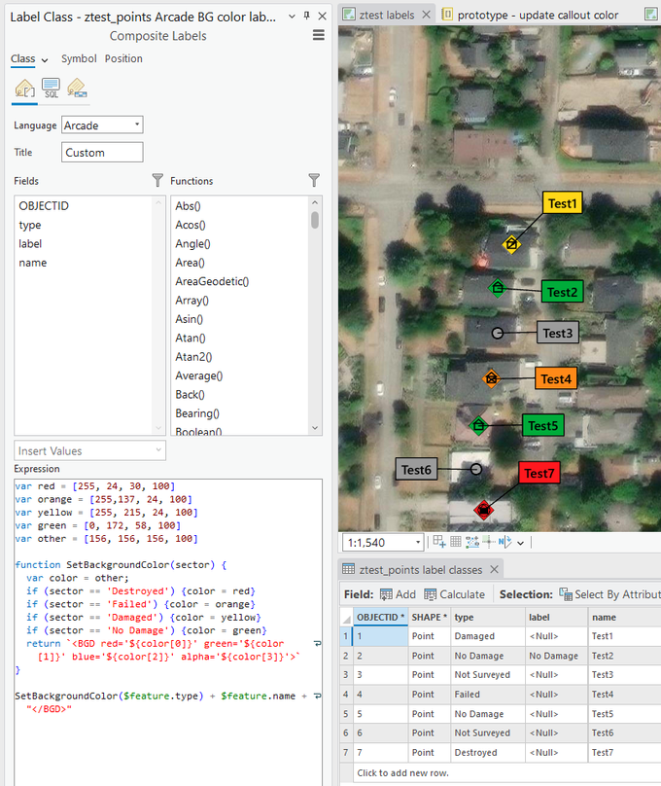Click the Functions list scroll down arrow
Image resolution: width=661 pixels, height=786 pixels.
[315, 428]
